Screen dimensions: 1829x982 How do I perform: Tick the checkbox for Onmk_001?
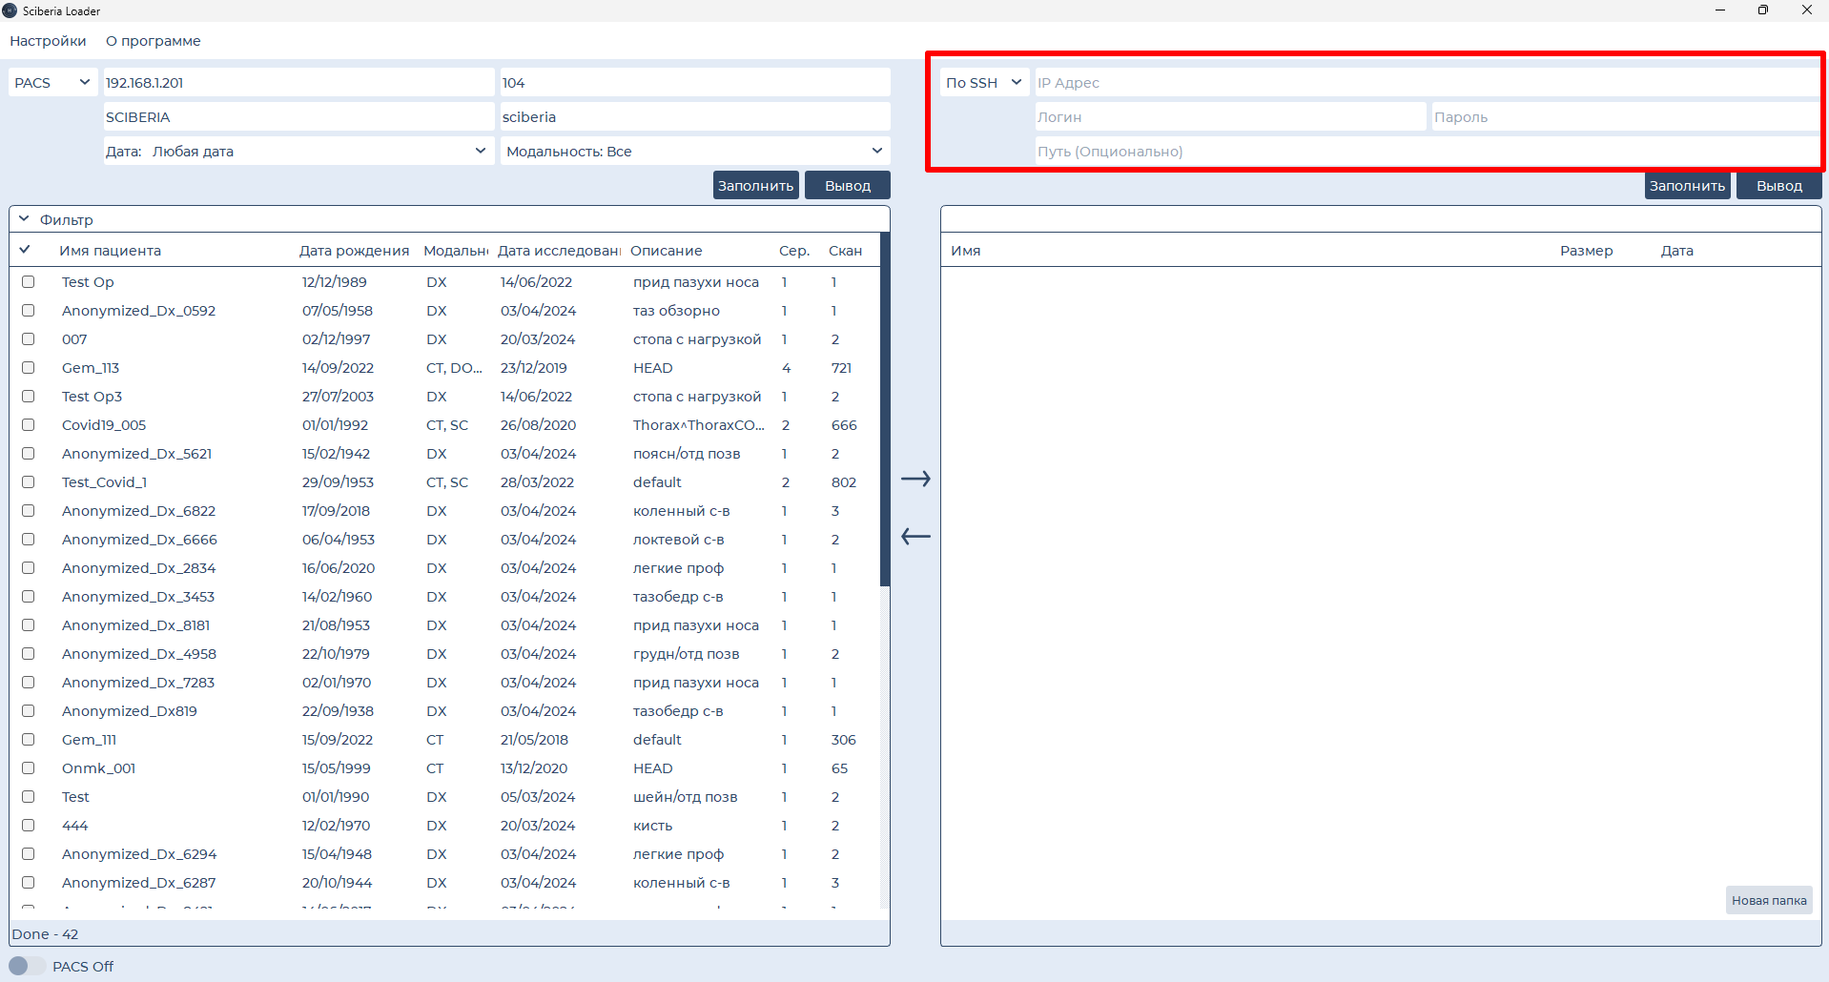(28, 768)
